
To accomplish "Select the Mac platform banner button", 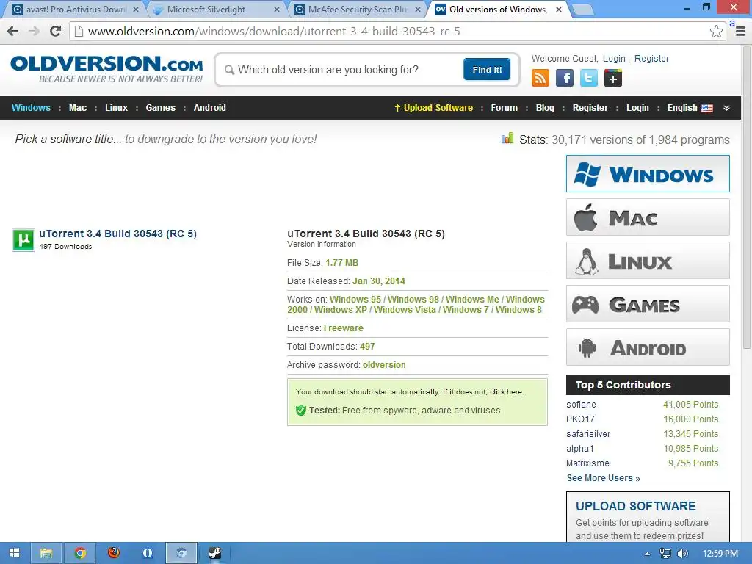I will click(x=648, y=217).
